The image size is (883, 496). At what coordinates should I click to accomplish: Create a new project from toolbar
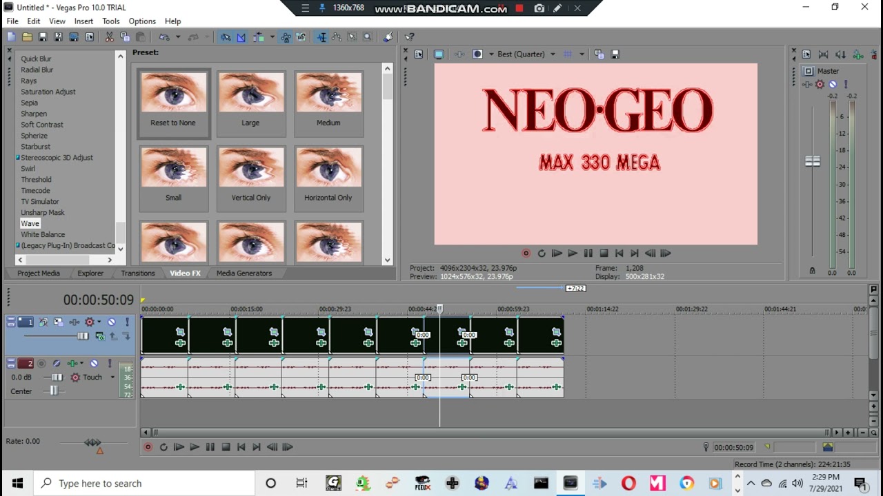(11, 37)
